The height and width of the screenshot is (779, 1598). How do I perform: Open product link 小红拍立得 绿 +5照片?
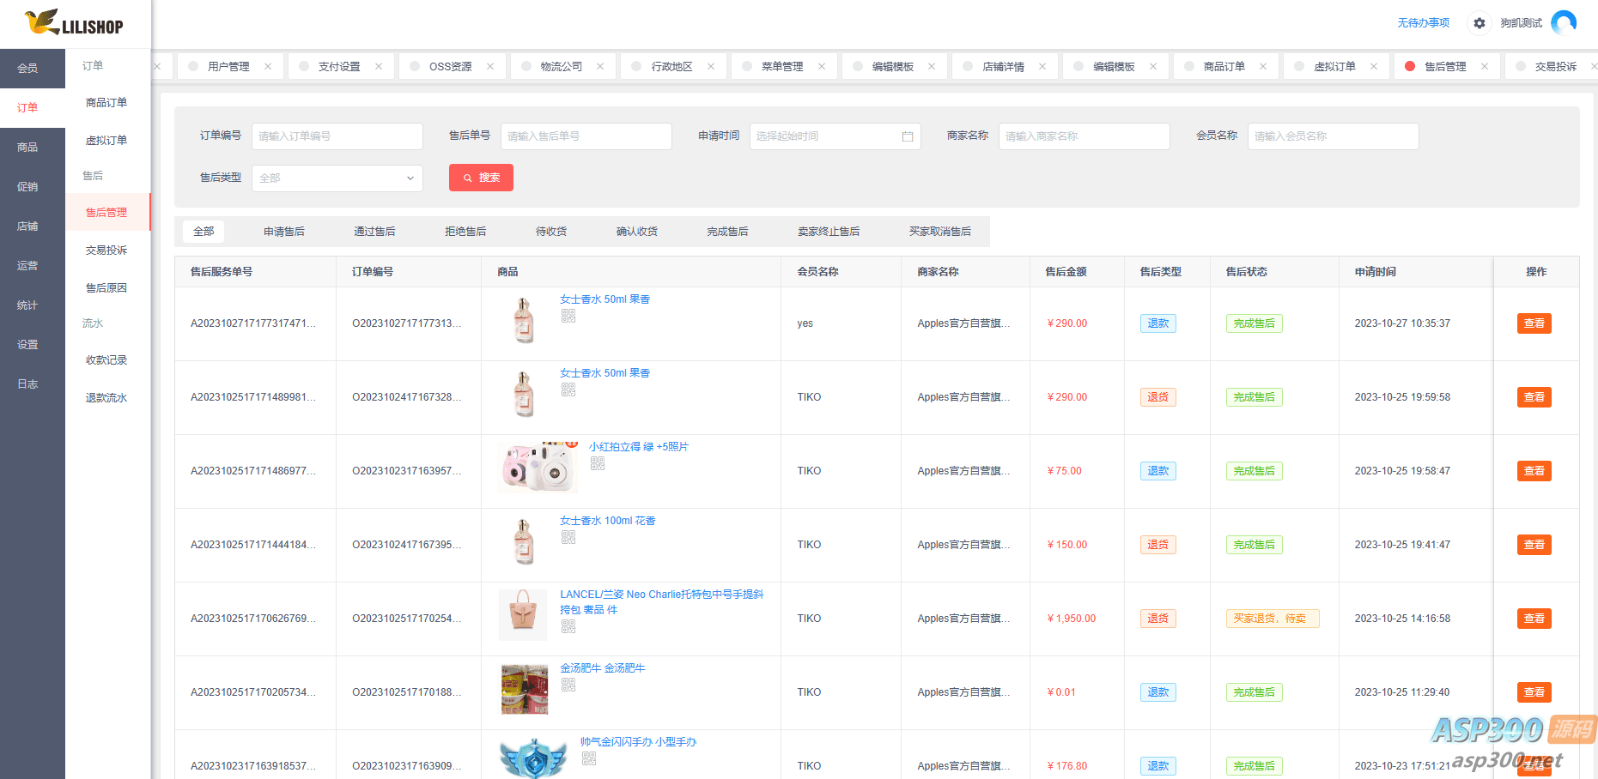tap(638, 447)
